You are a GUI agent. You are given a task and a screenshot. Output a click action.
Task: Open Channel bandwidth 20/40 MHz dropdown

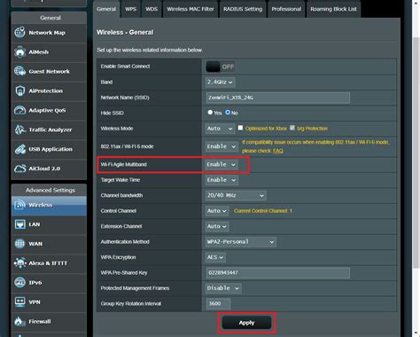(236, 195)
